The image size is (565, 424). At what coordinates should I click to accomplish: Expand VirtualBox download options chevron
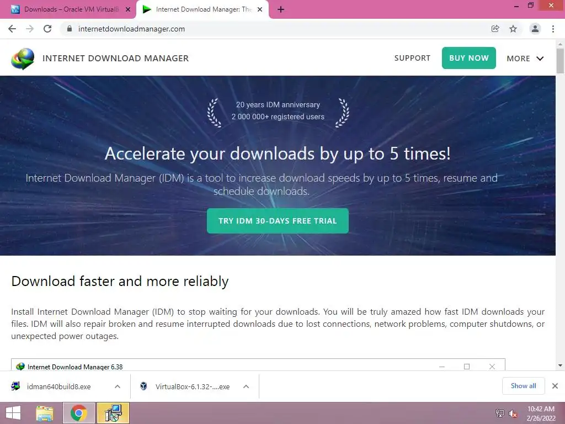(246, 386)
